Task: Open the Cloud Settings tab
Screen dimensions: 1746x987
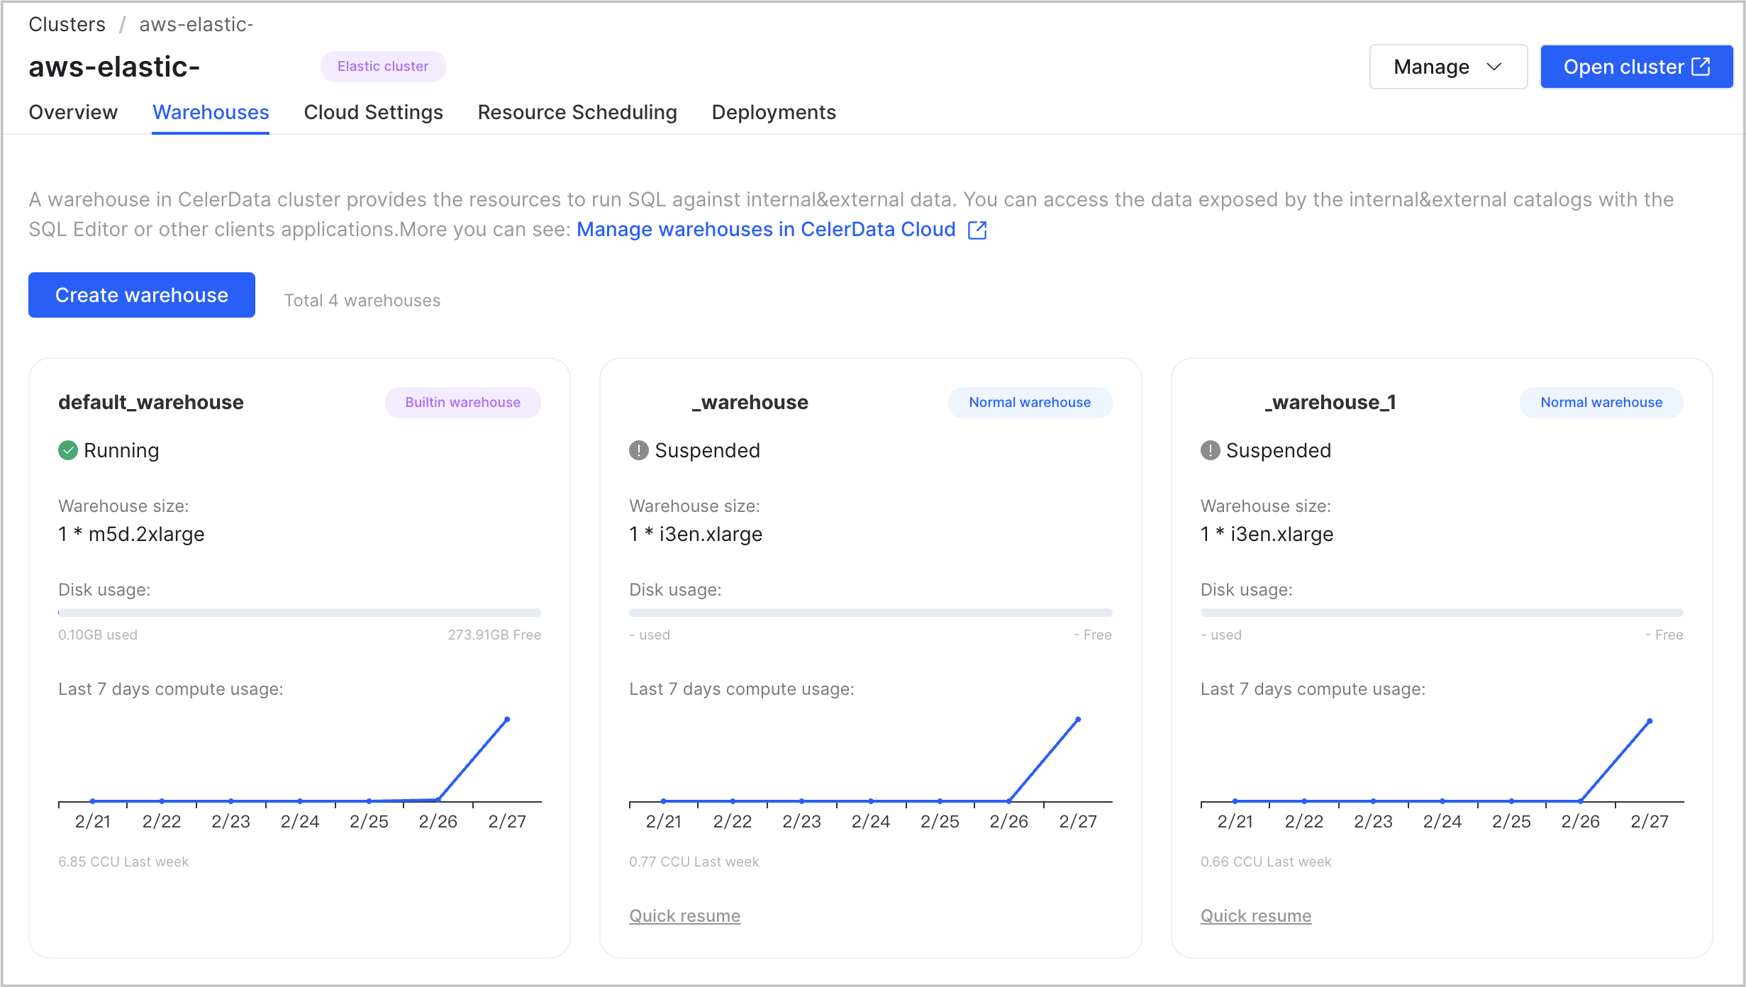Action: (373, 112)
